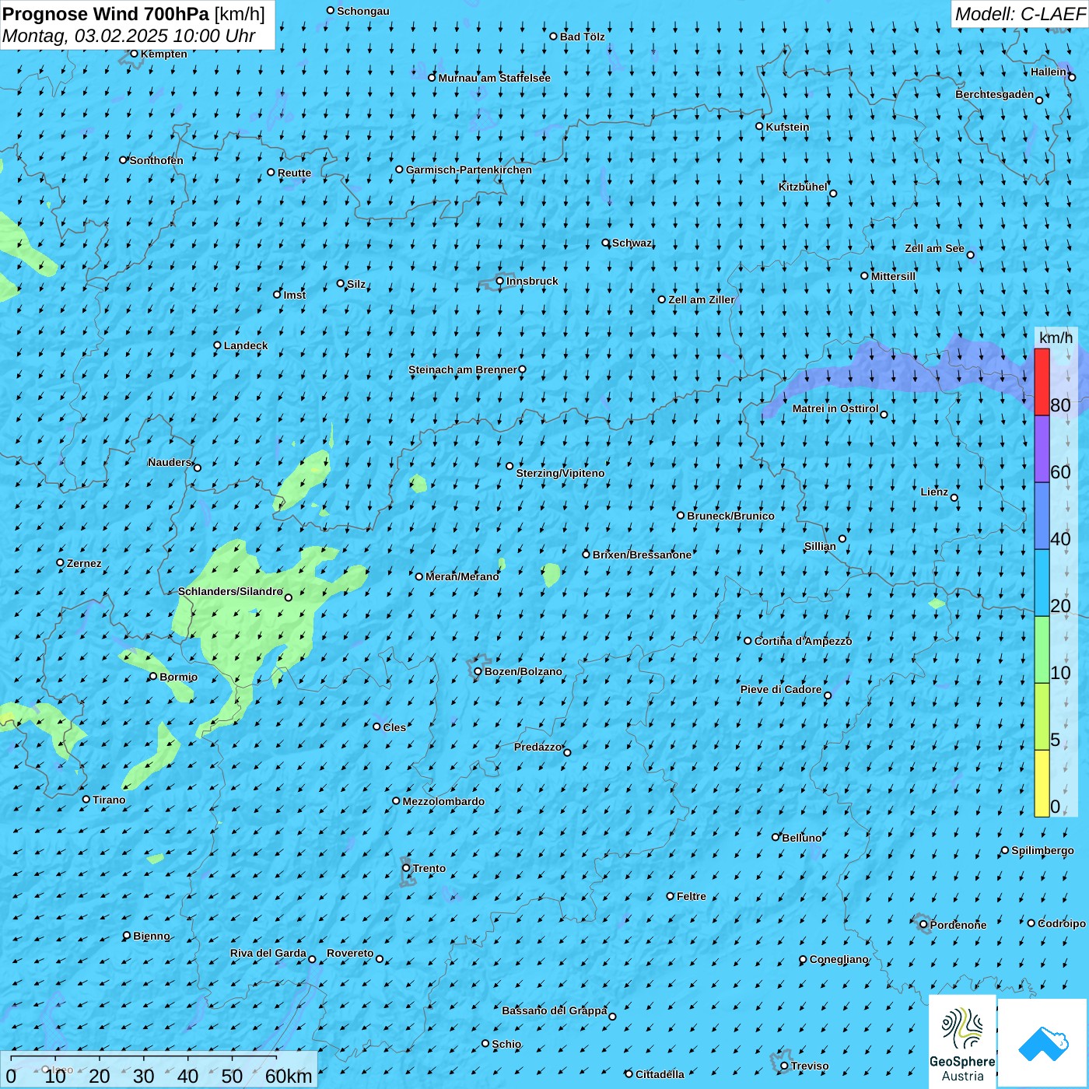Click the 'Berchtesgaden' label
1089x1089 pixels.
(x=995, y=94)
